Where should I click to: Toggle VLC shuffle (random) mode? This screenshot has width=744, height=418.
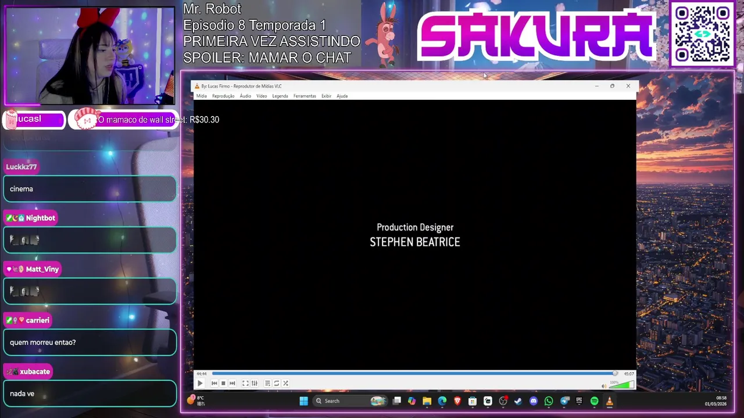tap(285, 383)
